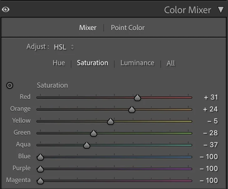Open the Hue adjustments

(x=59, y=63)
